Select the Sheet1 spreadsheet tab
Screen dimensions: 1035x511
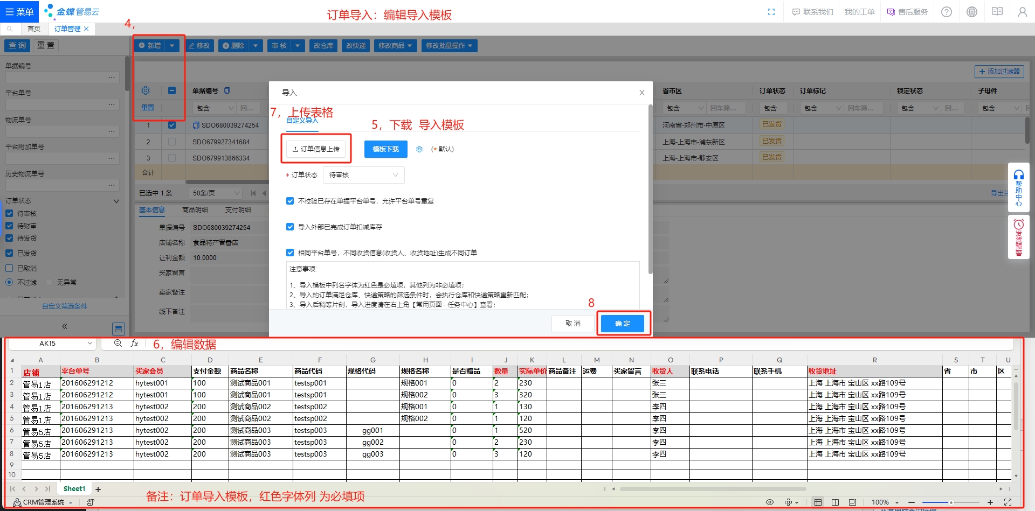74,489
